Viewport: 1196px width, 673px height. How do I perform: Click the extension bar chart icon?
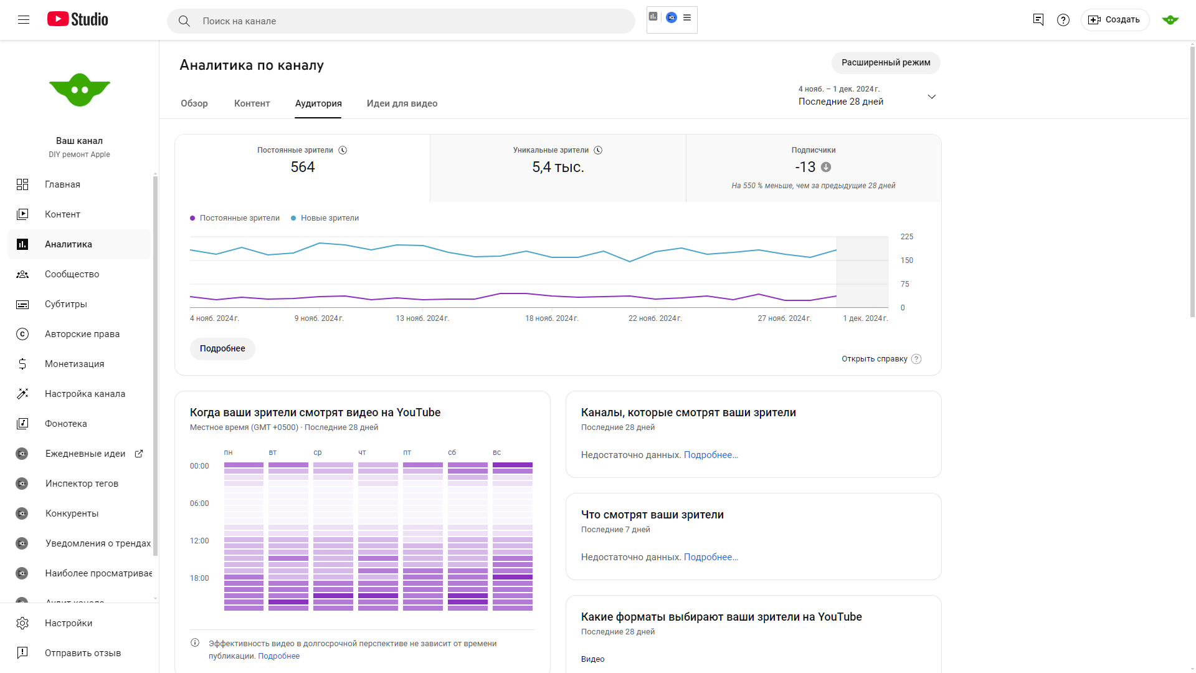click(x=653, y=17)
